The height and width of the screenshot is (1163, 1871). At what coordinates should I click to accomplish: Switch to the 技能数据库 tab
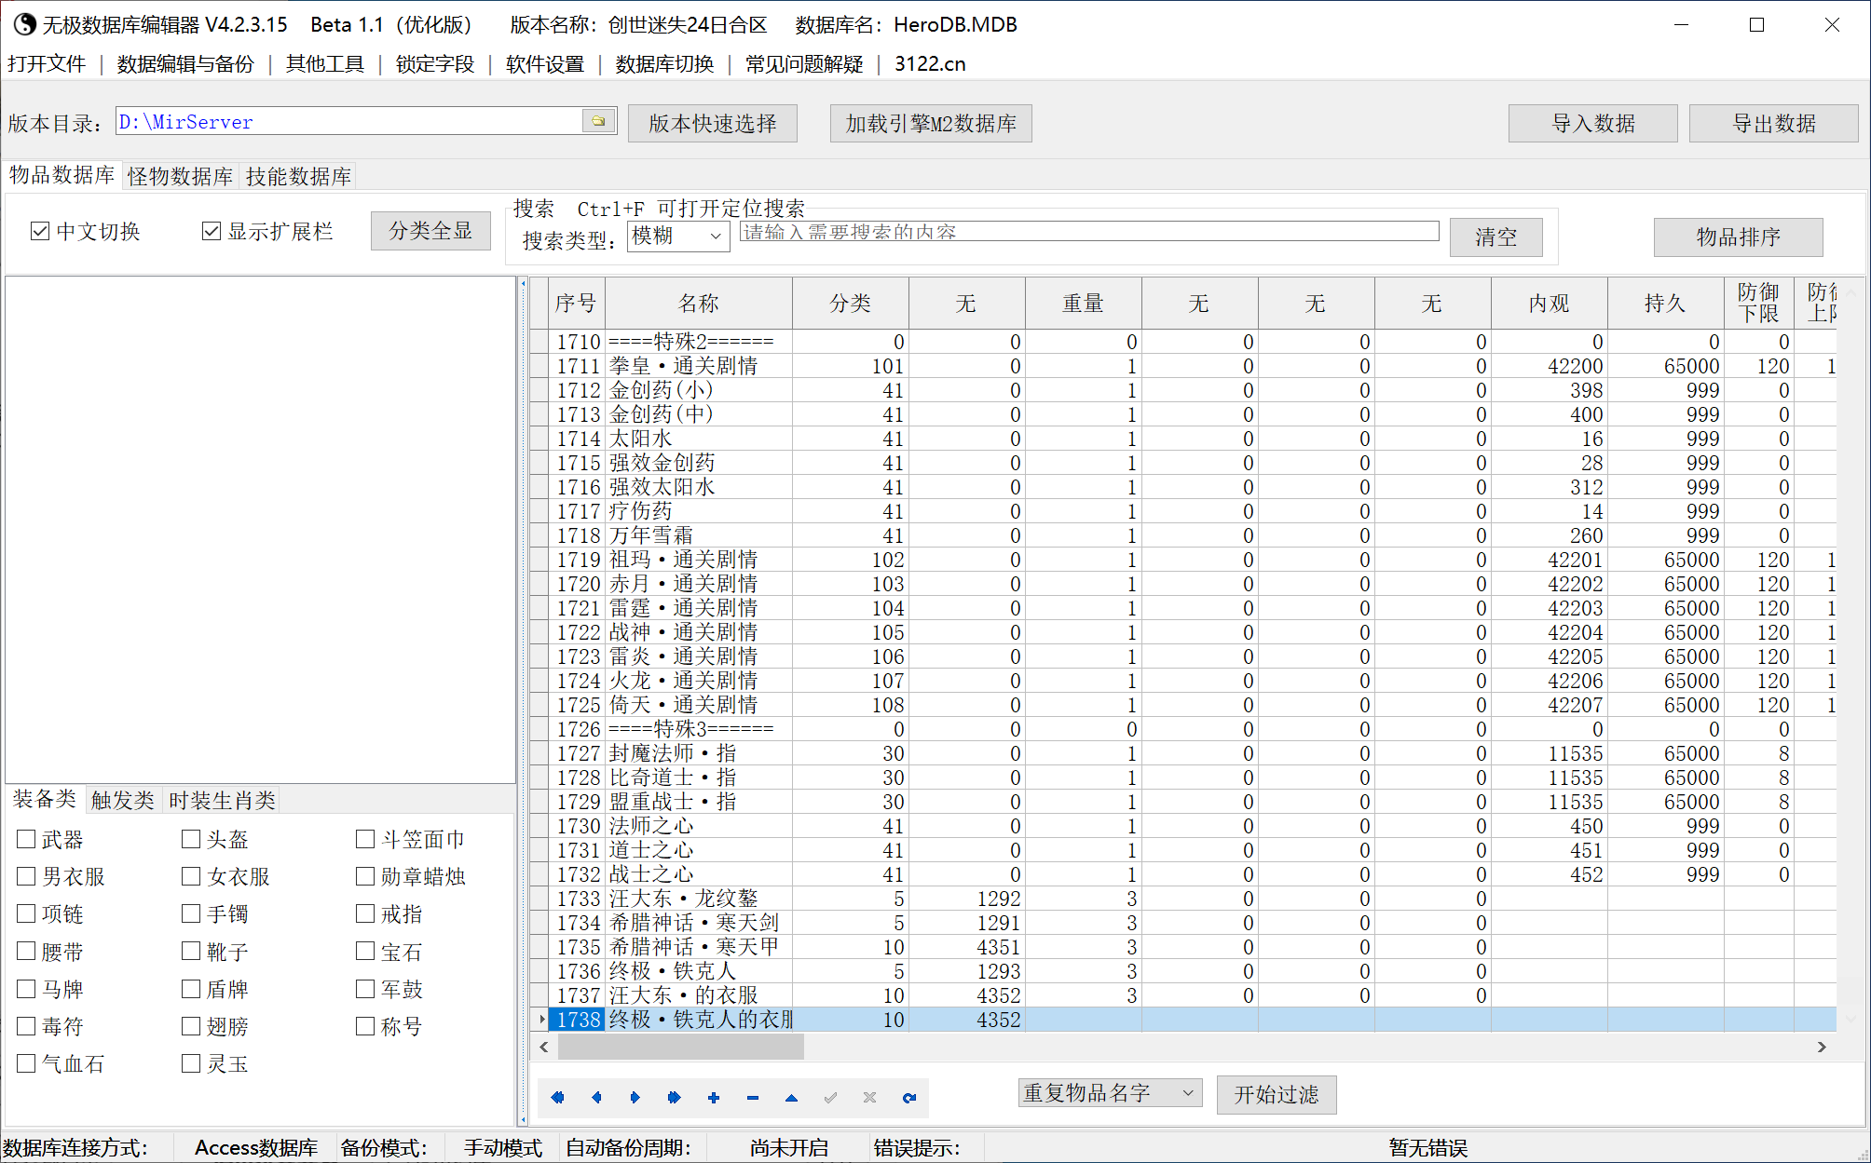[x=299, y=176]
